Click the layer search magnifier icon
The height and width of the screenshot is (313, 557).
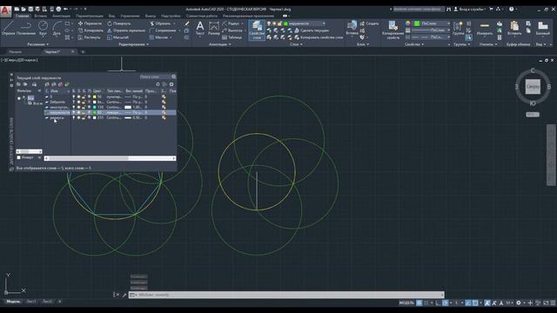click(173, 77)
